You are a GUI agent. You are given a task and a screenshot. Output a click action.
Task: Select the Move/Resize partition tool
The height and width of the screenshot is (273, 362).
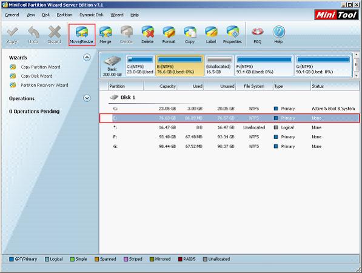pos(82,35)
